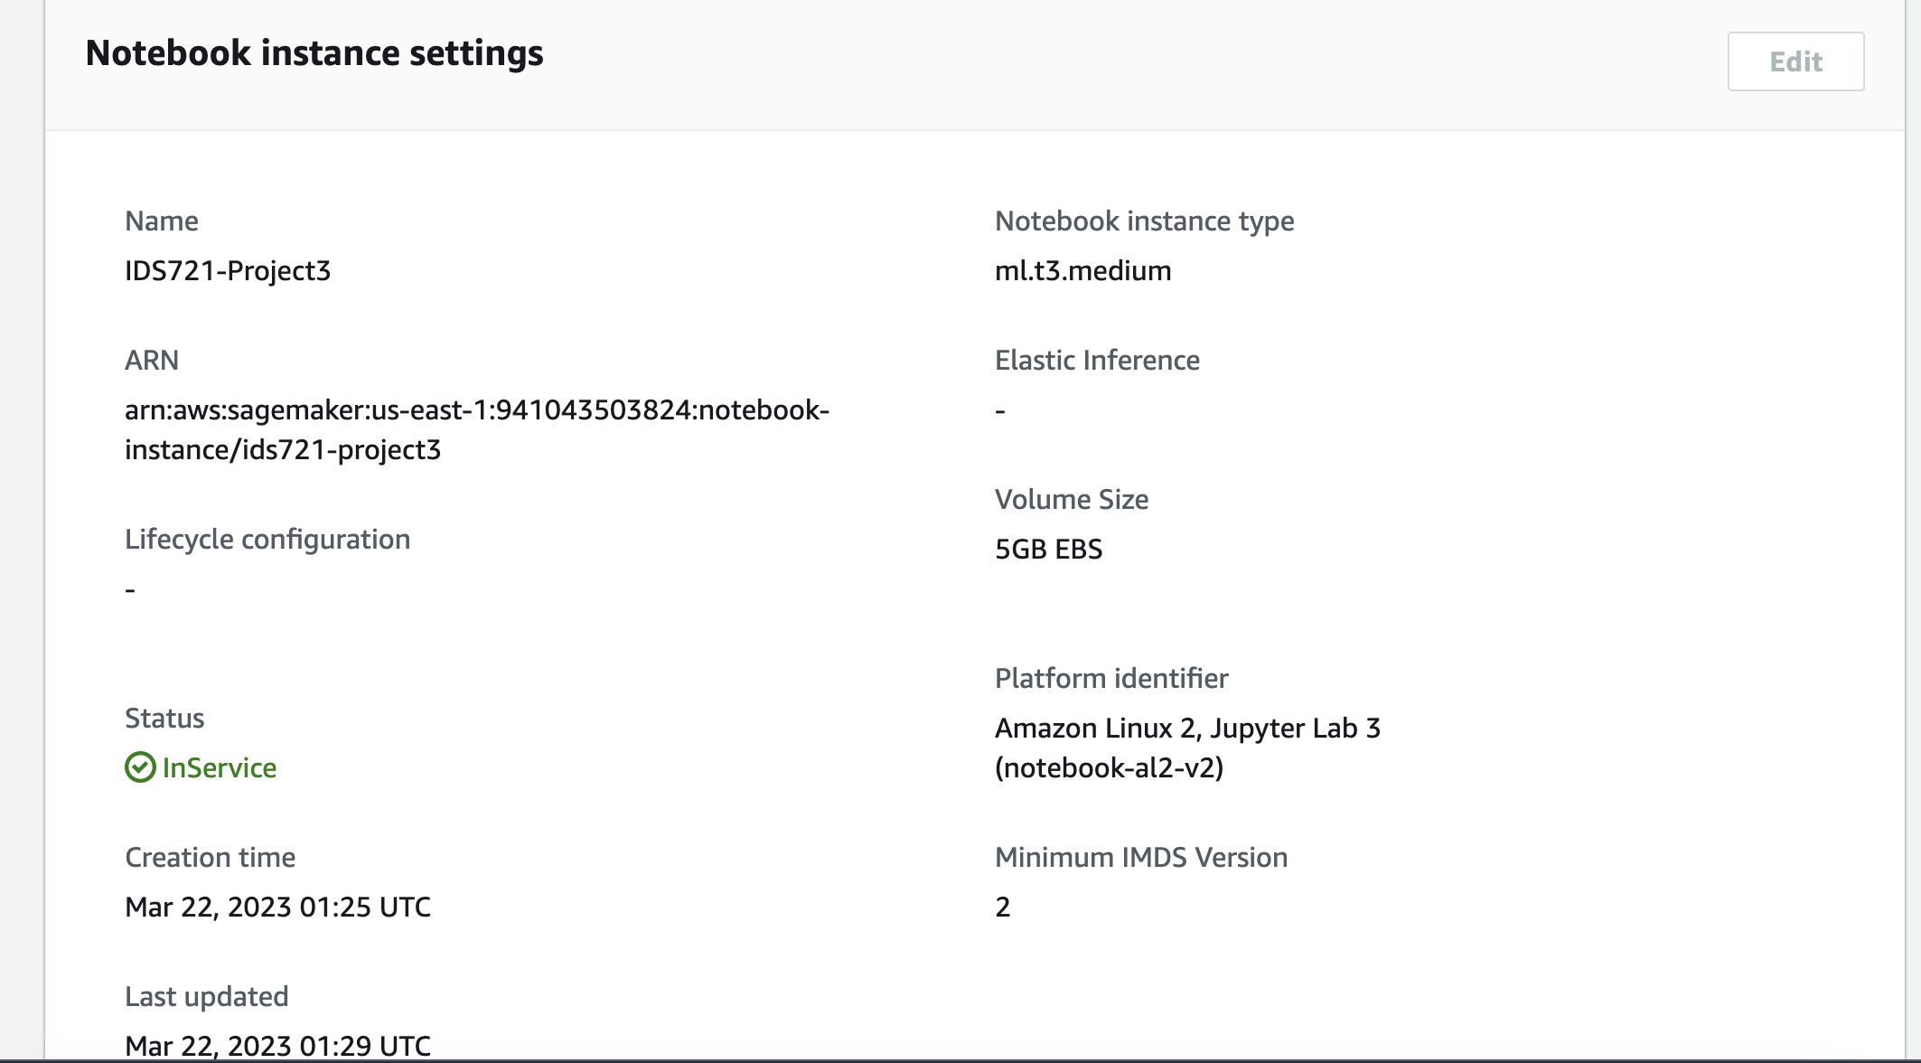This screenshot has width=1921, height=1063.
Task: Click the green InService checkmark icon
Action: coord(140,767)
